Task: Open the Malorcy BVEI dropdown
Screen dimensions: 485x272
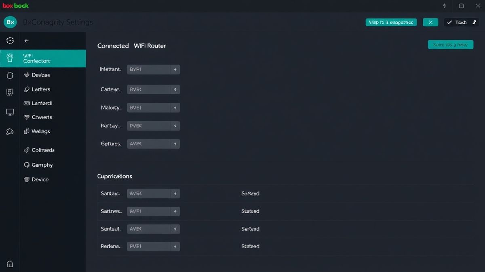Action: coord(154,108)
